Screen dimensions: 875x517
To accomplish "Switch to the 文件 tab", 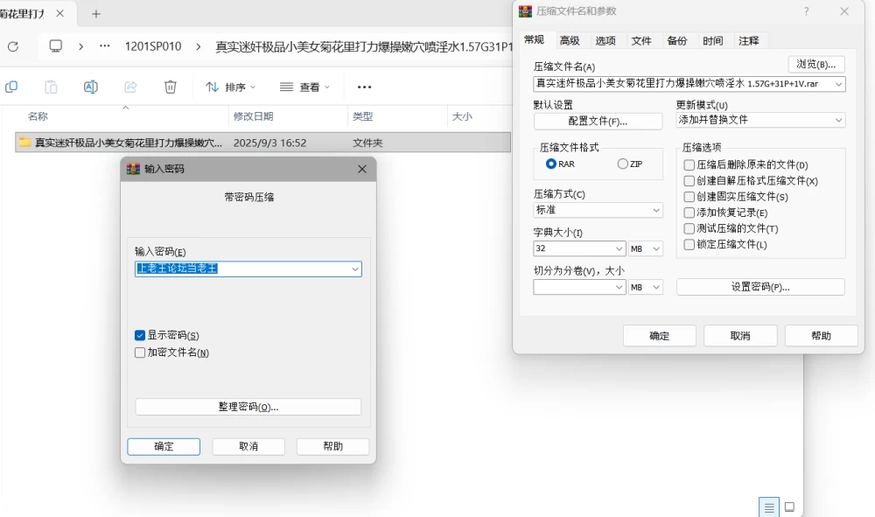I will pyautogui.click(x=641, y=41).
